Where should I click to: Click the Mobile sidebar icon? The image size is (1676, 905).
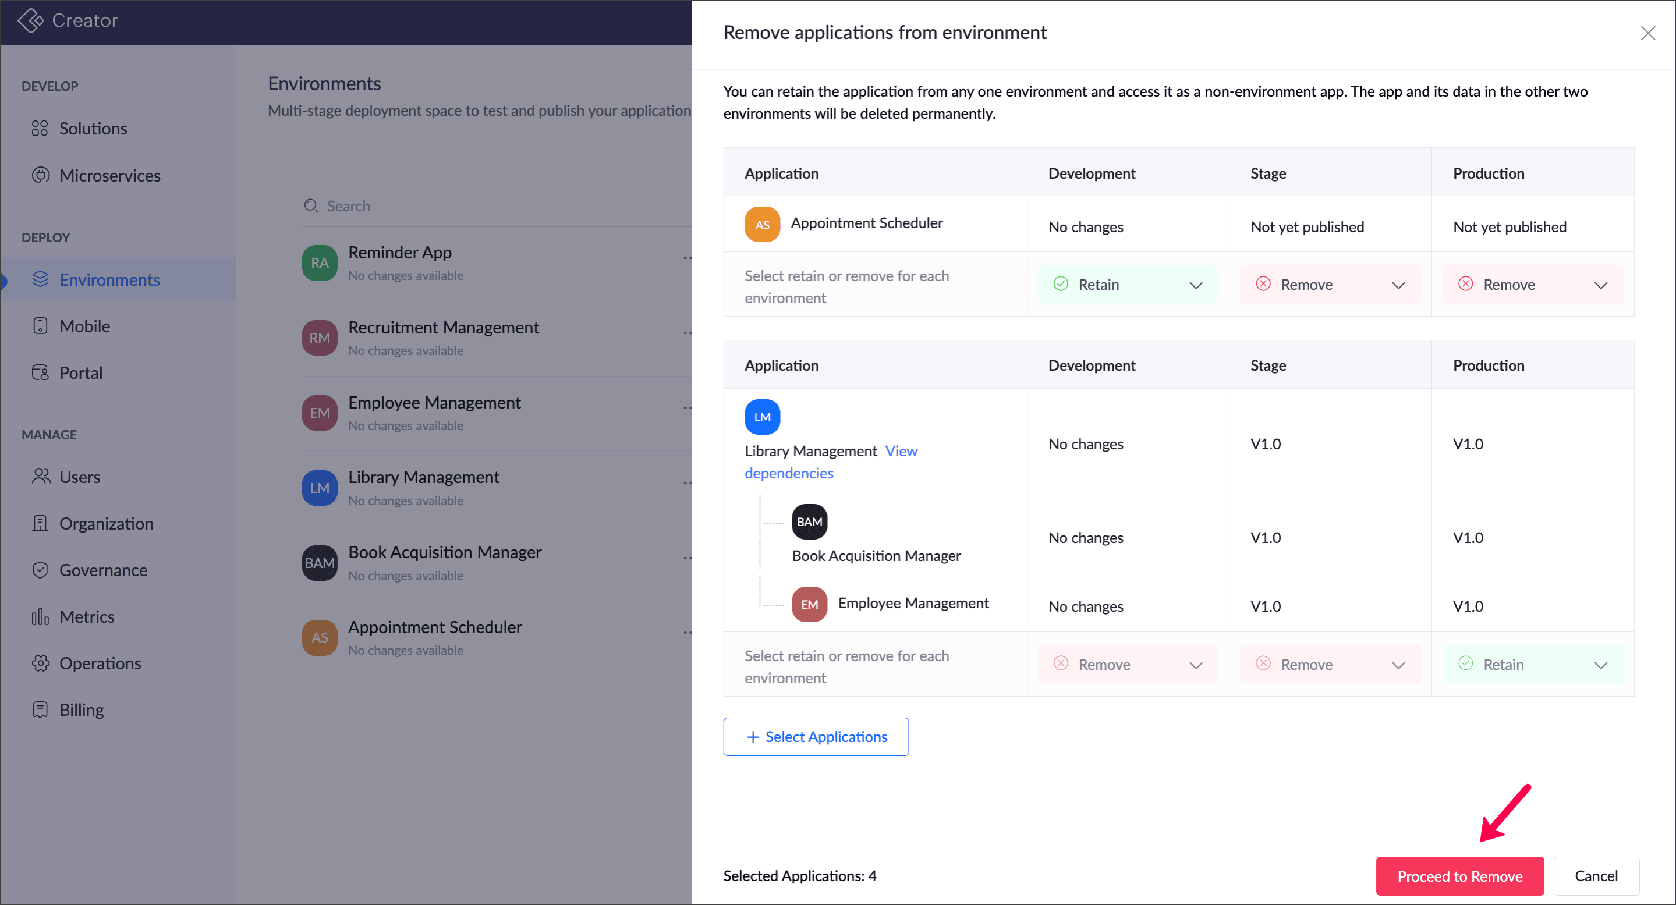[x=40, y=326]
